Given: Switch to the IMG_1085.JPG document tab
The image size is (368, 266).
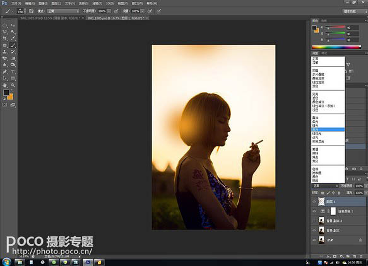Looking at the screenshot, I should click(51, 18).
